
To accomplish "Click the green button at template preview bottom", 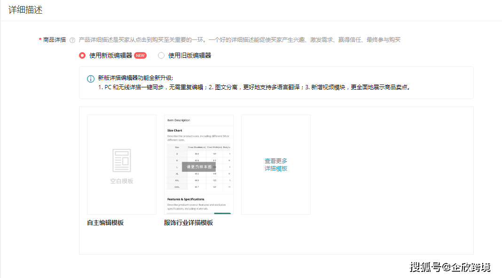I will click(x=222, y=213).
